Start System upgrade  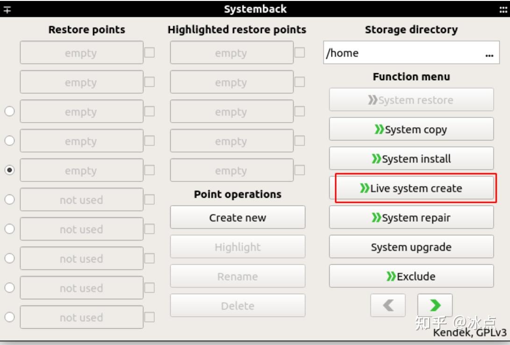click(411, 247)
